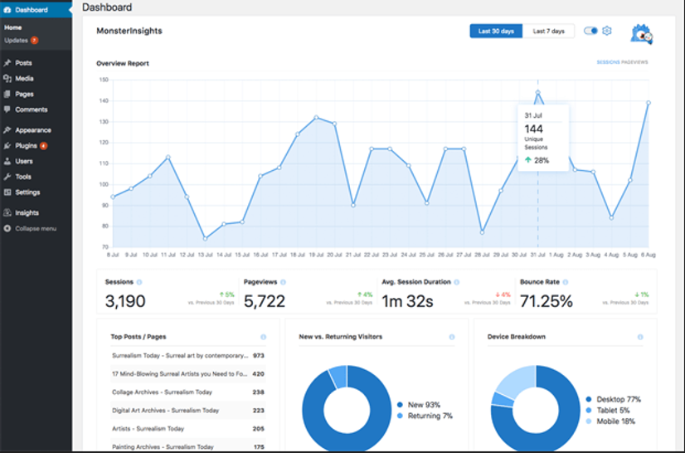Click the Top Posts / Pages info icon

click(x=264, y=337)
